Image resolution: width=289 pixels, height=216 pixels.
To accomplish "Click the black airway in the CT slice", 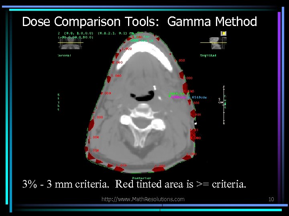I will click(142, 96).
